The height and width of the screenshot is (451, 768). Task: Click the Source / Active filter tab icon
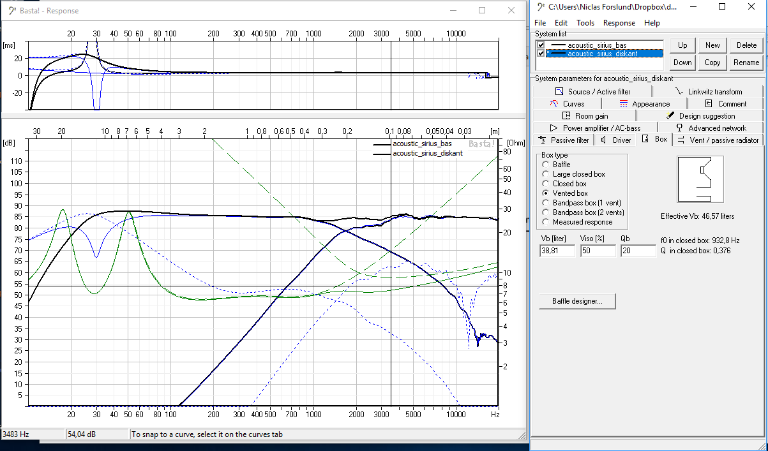coord(560,91)
